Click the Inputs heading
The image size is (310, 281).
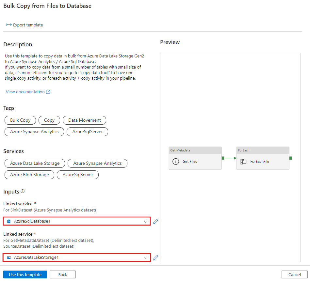11,192
